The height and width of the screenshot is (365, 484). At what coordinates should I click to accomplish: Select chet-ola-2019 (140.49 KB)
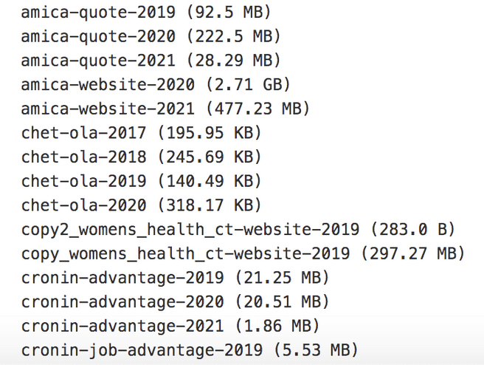coord(142,182)
